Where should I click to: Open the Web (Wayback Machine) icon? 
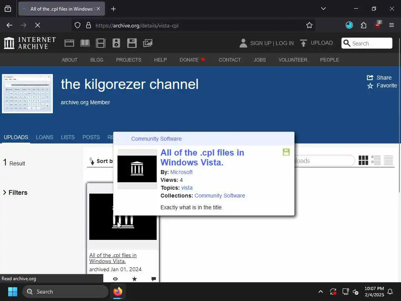[69, 43]
